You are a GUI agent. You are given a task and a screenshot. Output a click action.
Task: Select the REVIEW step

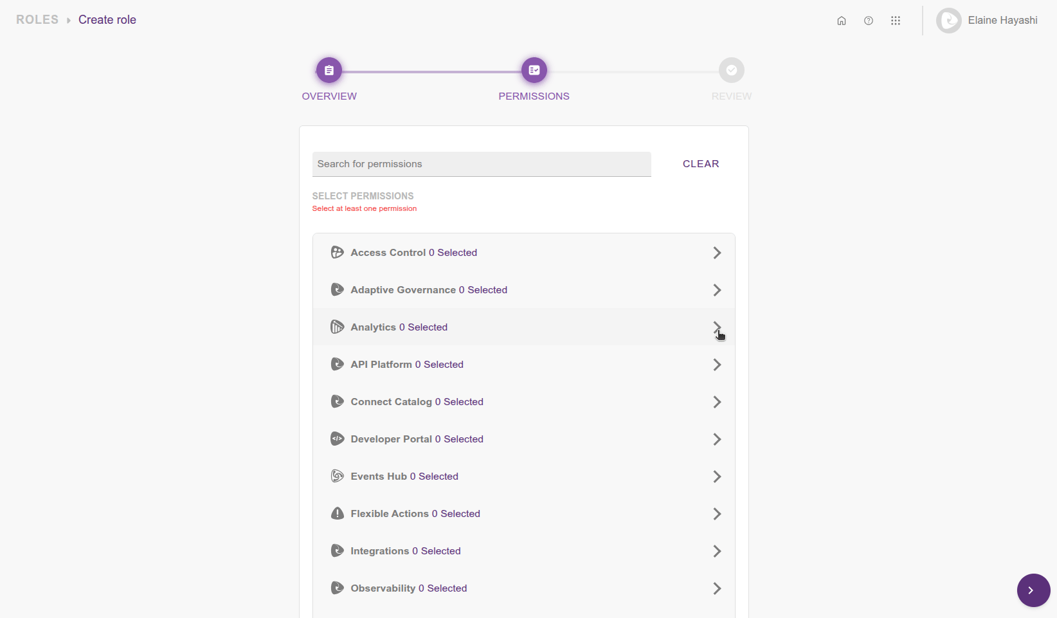tap(731, 69)
